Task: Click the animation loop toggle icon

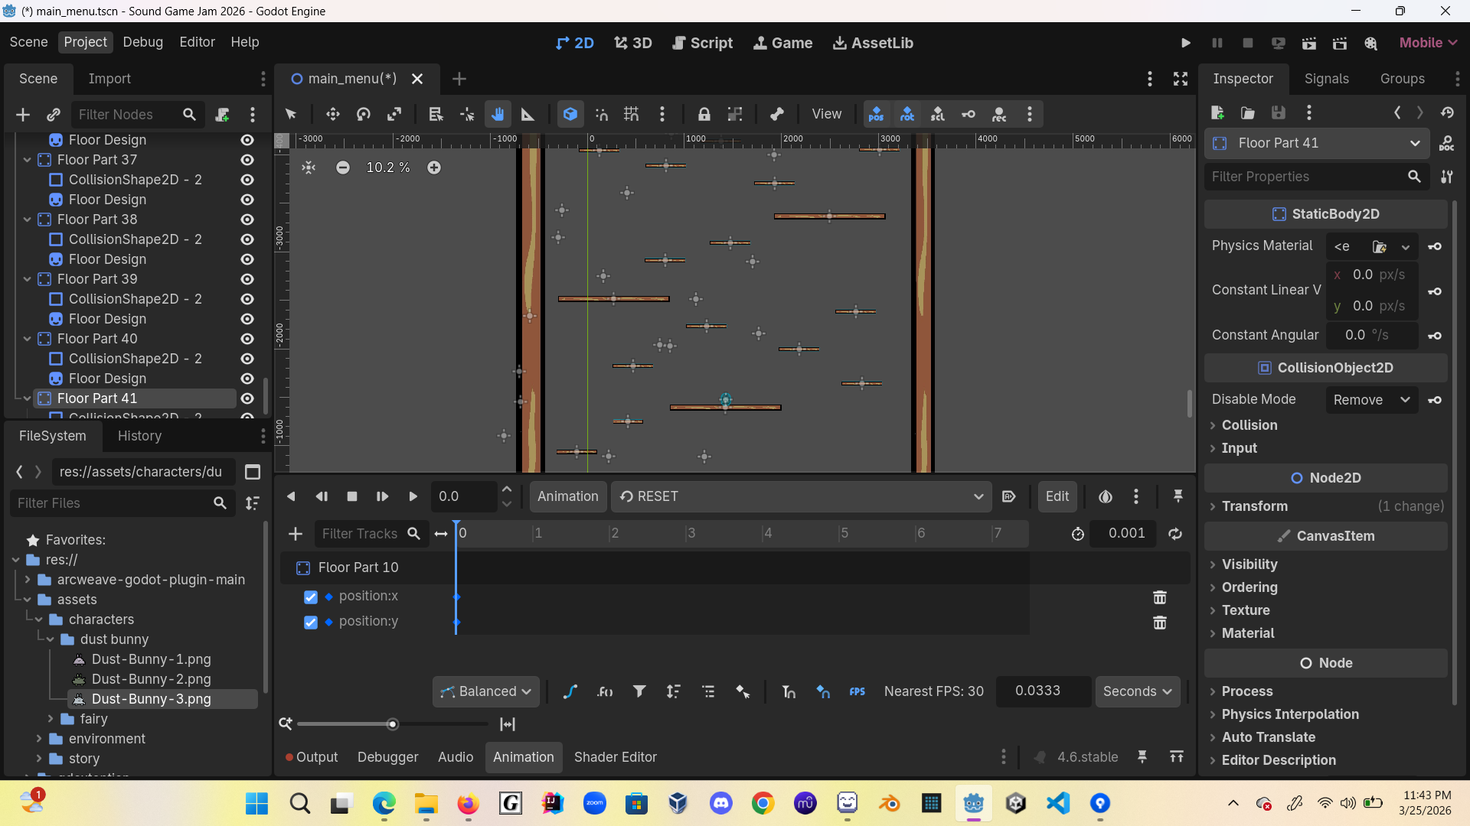Action: (1175, 534)
